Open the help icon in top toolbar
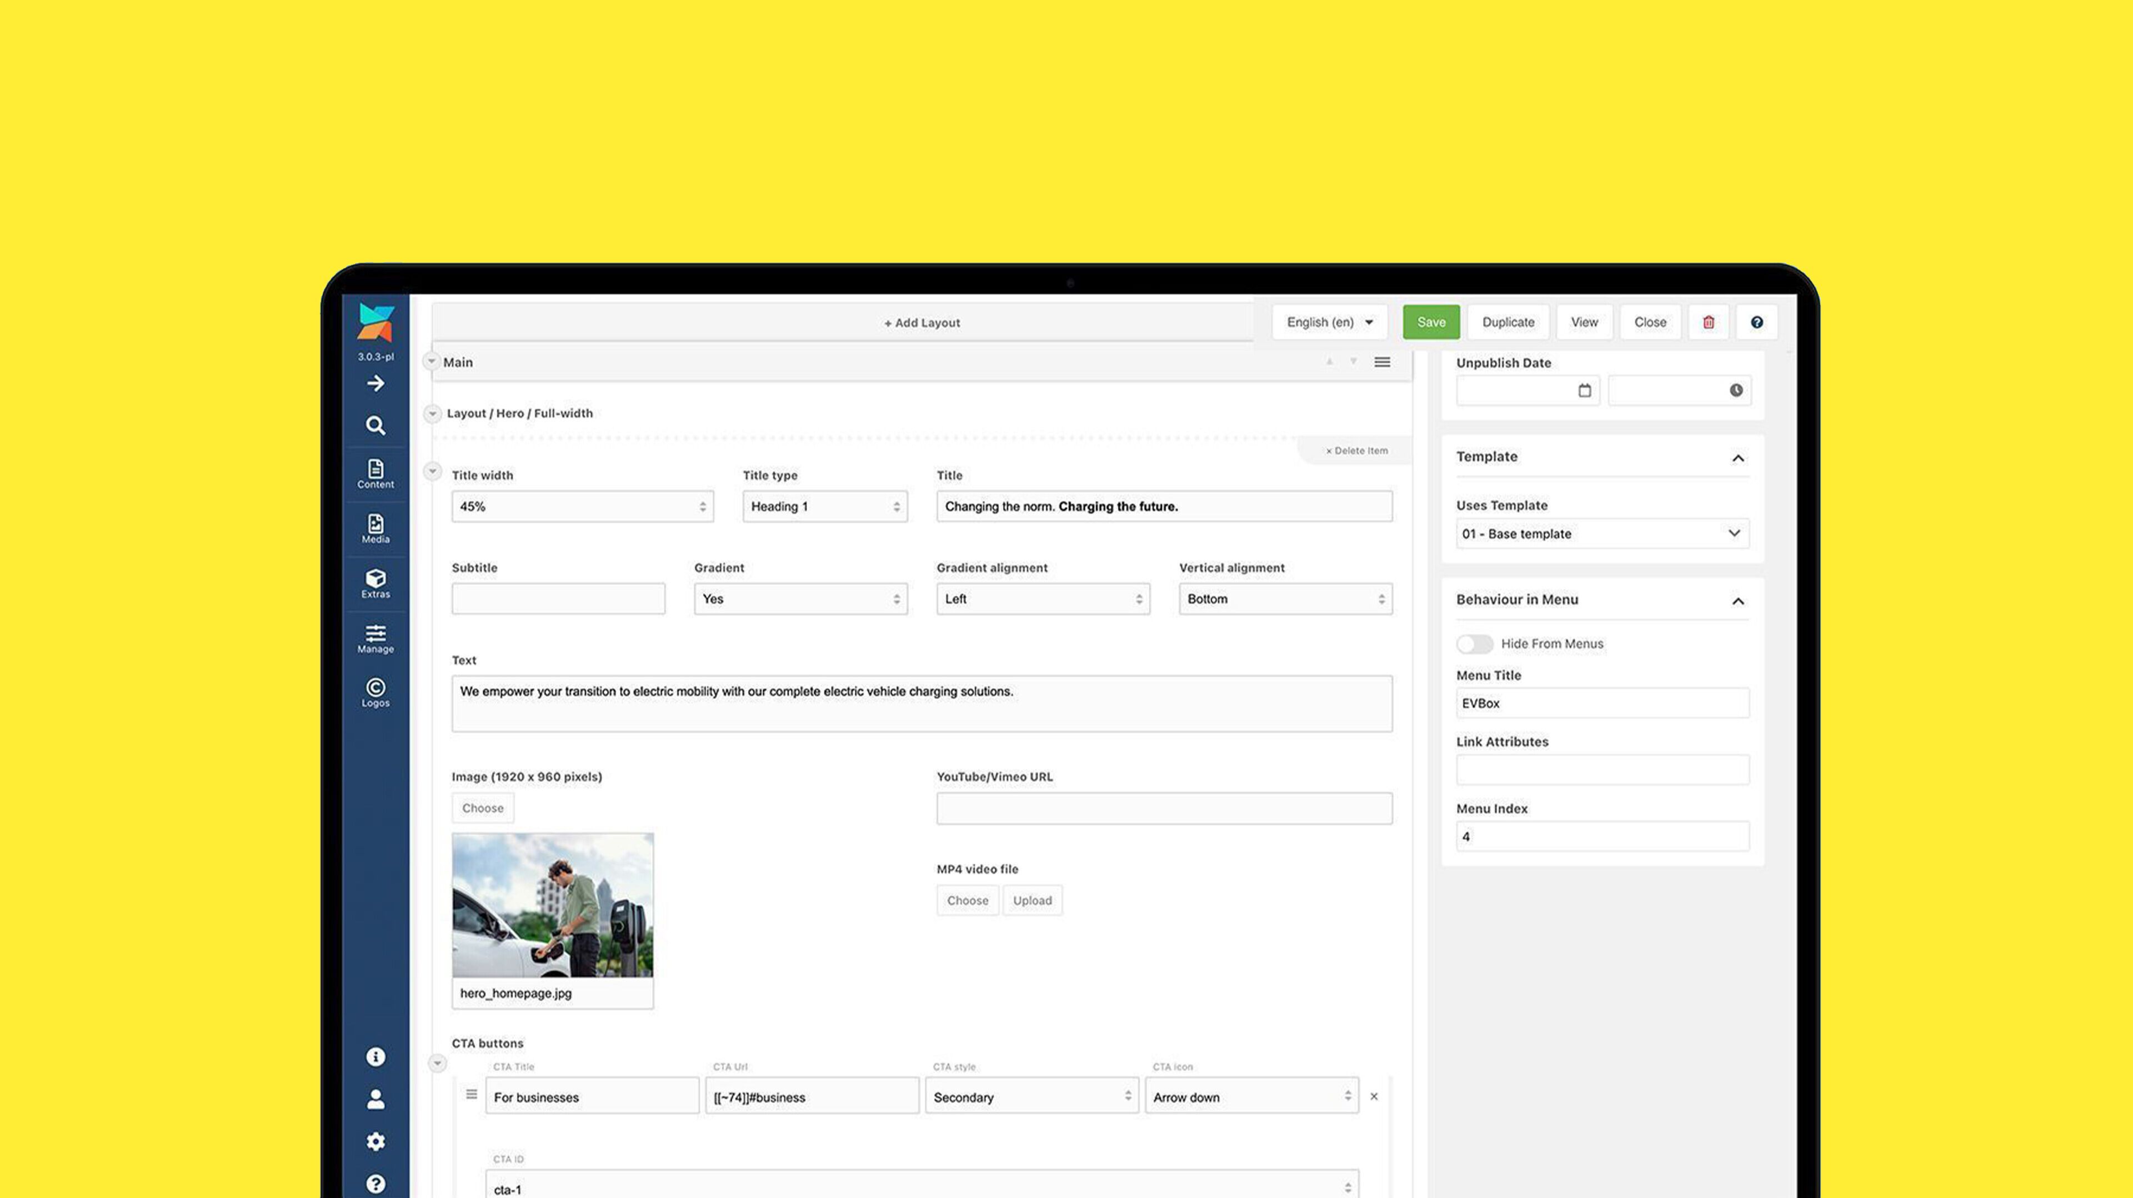This screenshot has width=2133, height=1198. click(x=1756, y=322)
